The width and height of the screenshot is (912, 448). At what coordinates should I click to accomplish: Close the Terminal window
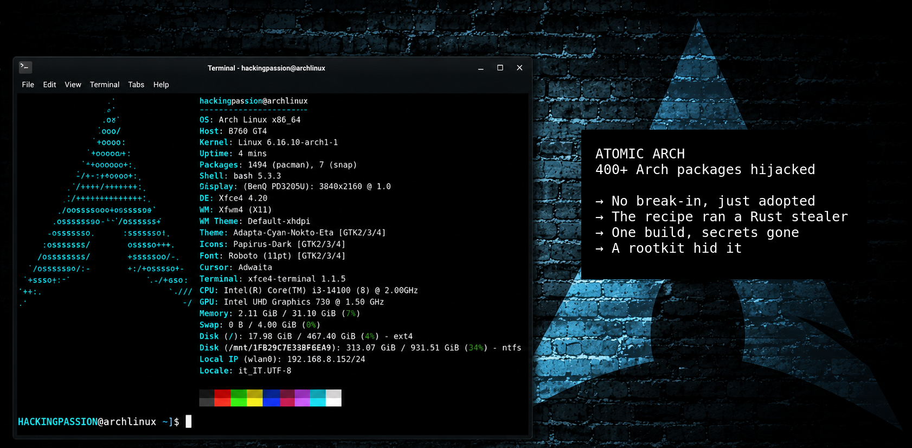click(519, 68)
